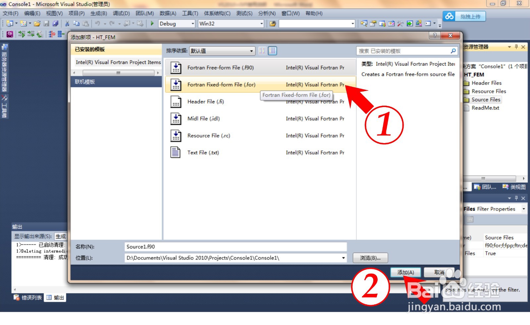
Task: Click the Add New Item toolbar icon
Action: [x=23, y=24]
